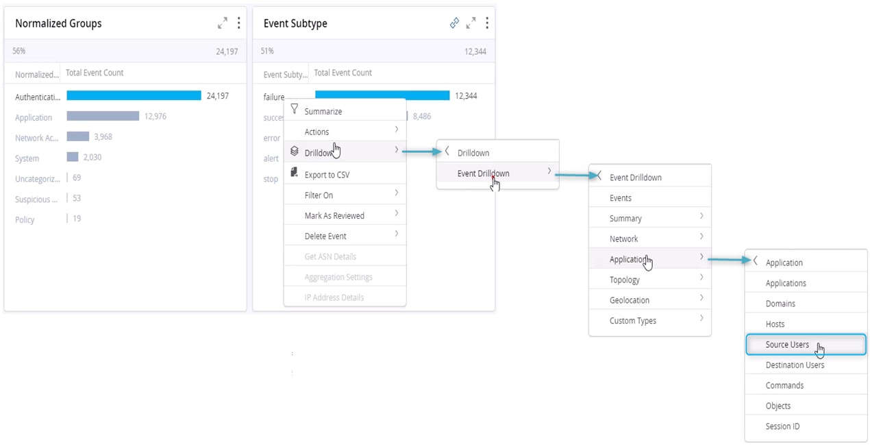Click the Authentication blue bar
Screen dimensions: 870x447
[134, 96]
